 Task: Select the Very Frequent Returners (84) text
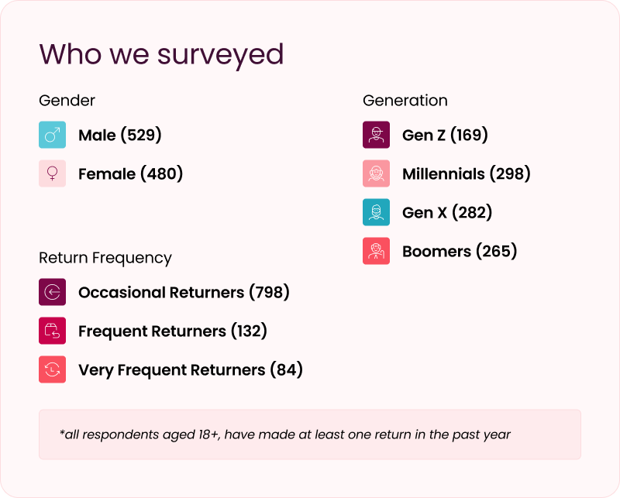pos(190,369)
